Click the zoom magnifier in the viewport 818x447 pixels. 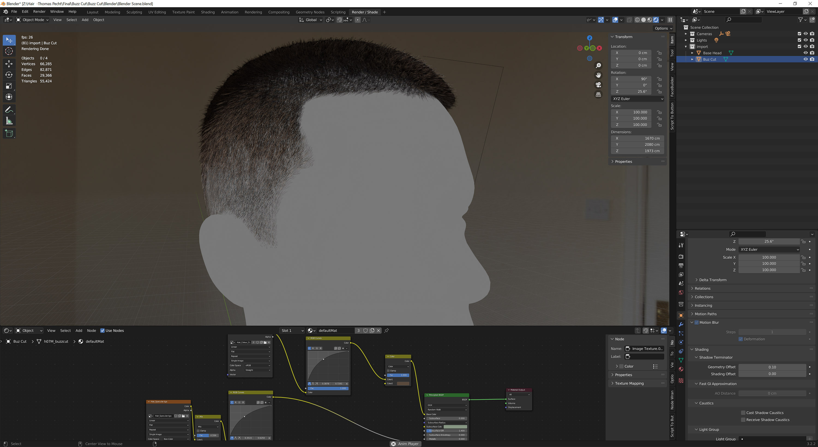coord(598,65)
